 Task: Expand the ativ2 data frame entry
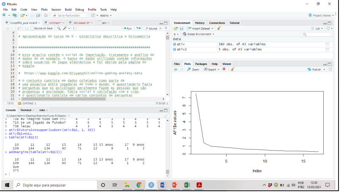click(x=174, y=49)
